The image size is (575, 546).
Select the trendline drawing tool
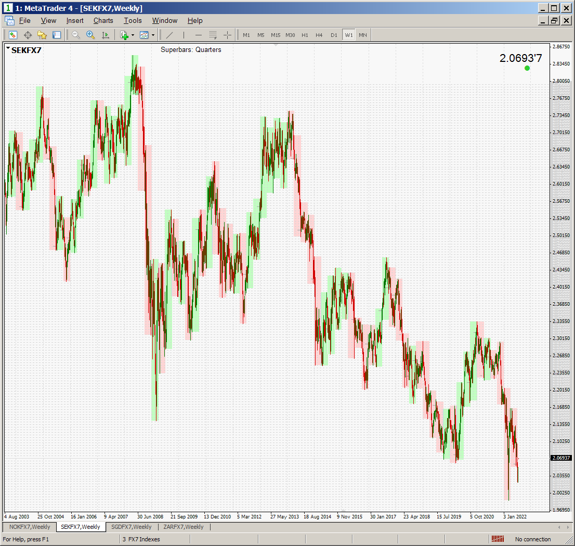(x=169, y=35)
